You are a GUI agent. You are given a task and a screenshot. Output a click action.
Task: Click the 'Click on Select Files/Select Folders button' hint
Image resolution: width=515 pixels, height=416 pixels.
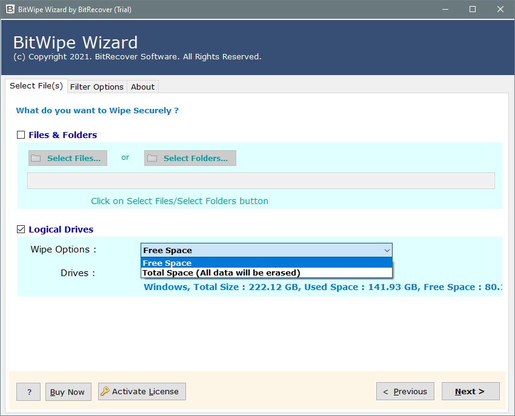tap(180, 201)
